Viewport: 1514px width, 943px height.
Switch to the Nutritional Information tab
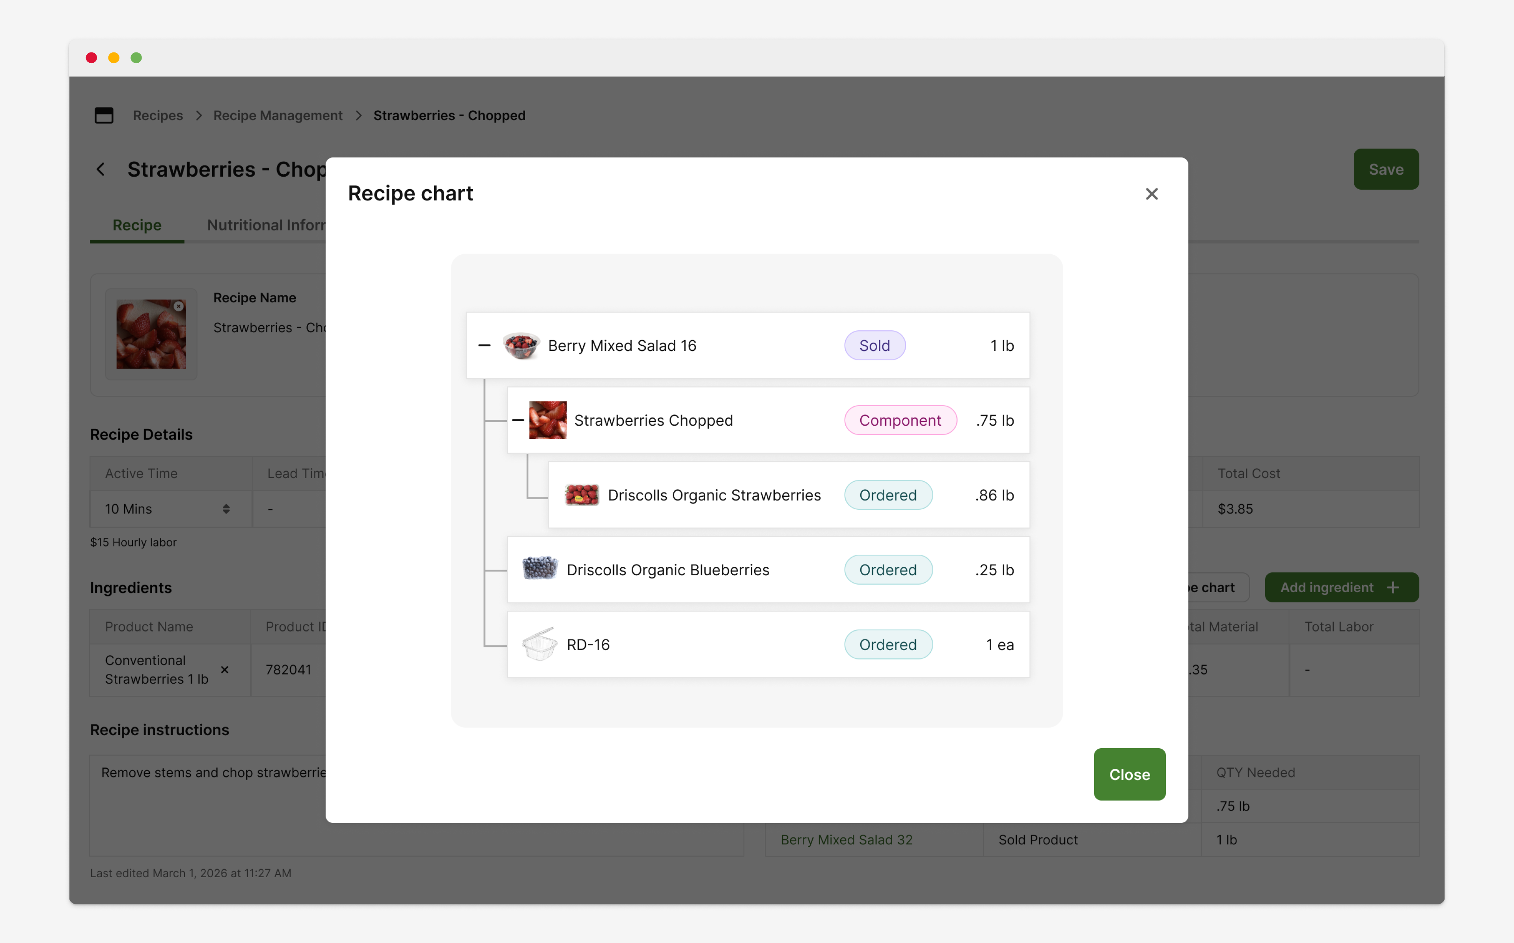click(x=266, y=225)
